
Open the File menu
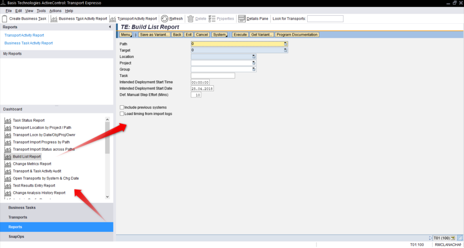click(8, 11)
